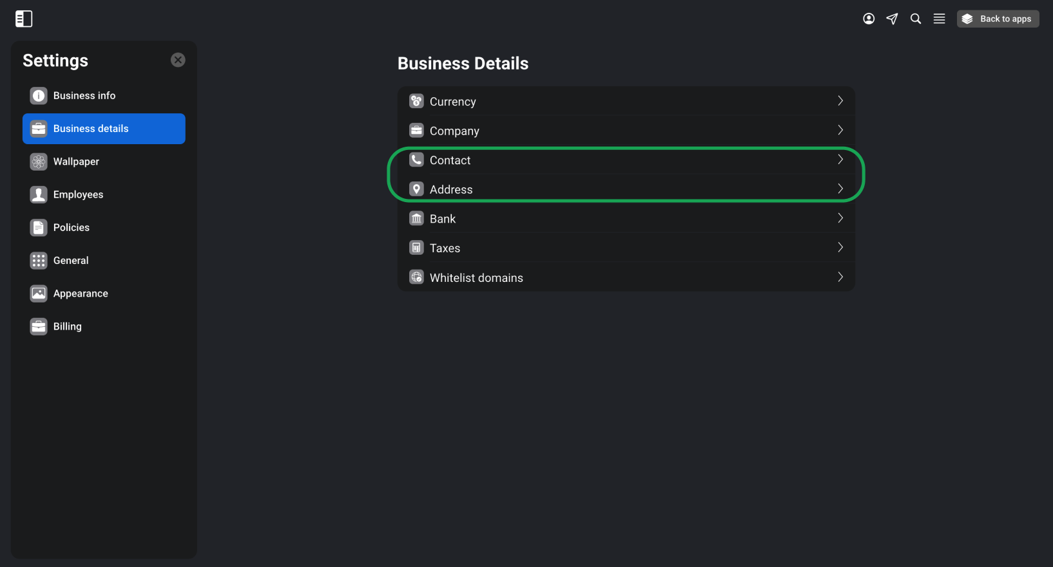Click the Bank building icon
The image size is (1053, 567).
417,219
